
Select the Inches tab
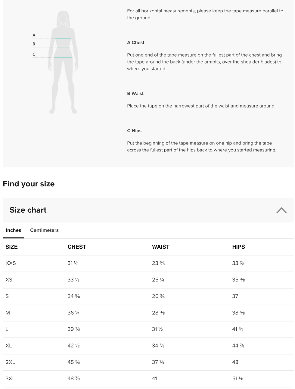tap(14, 230)
